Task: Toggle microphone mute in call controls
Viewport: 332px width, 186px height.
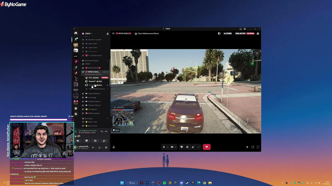Action: pyautogui.click(x=164, y=147)
